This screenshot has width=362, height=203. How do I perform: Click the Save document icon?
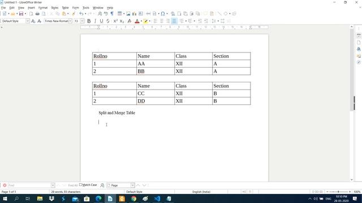21,14
